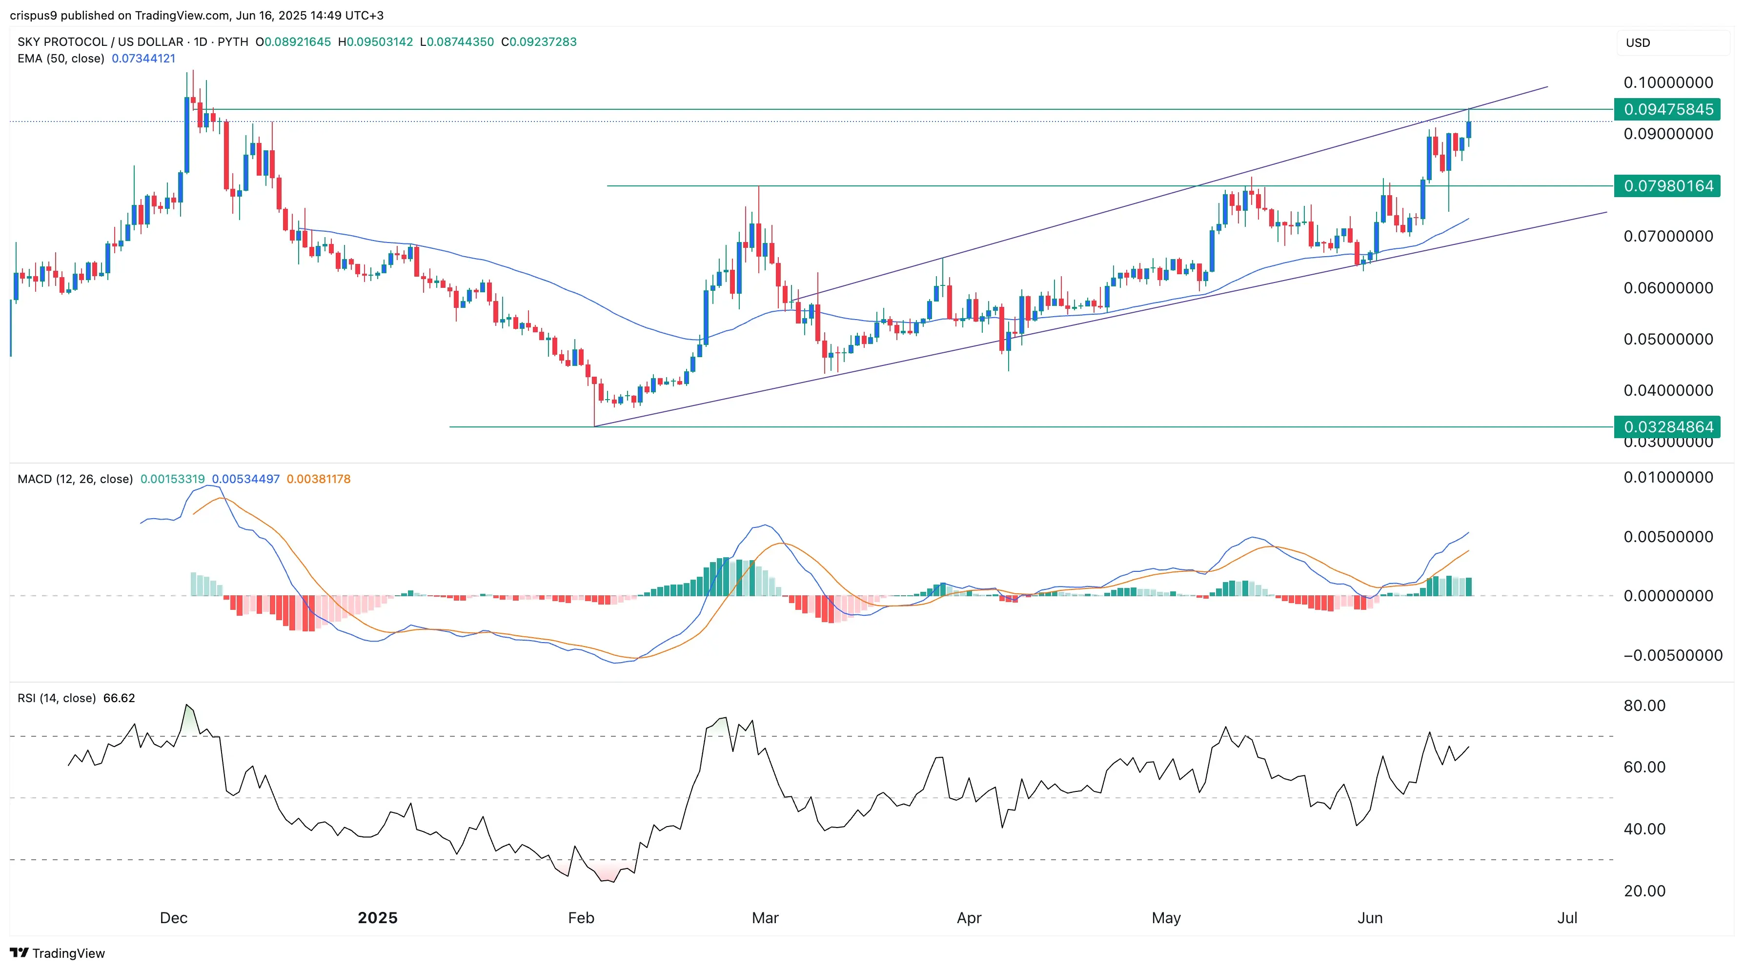
Task: Click the TradingView logo icon
Action: [20, 953]
